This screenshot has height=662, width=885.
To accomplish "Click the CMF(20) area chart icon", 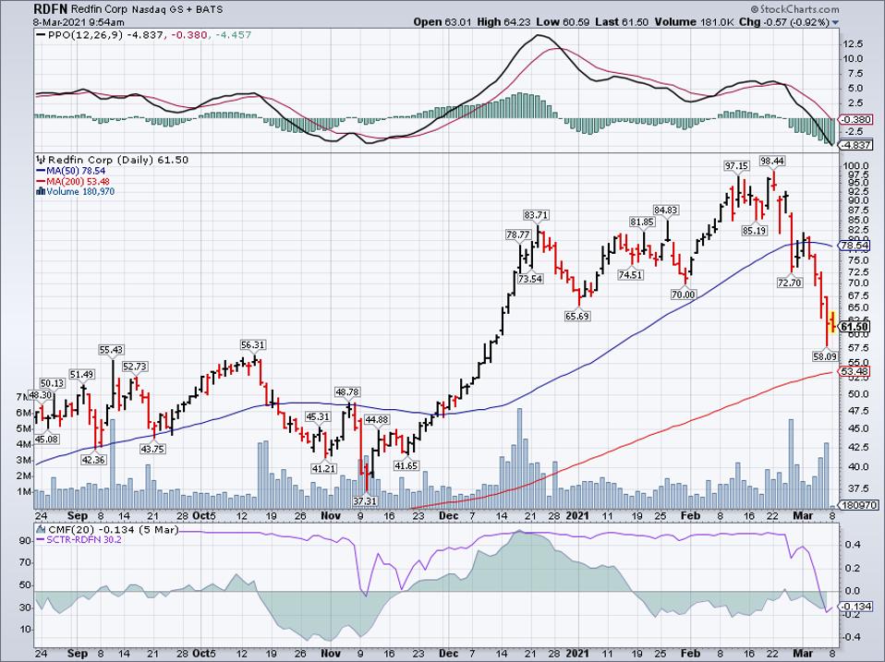I will coord(42,529).
